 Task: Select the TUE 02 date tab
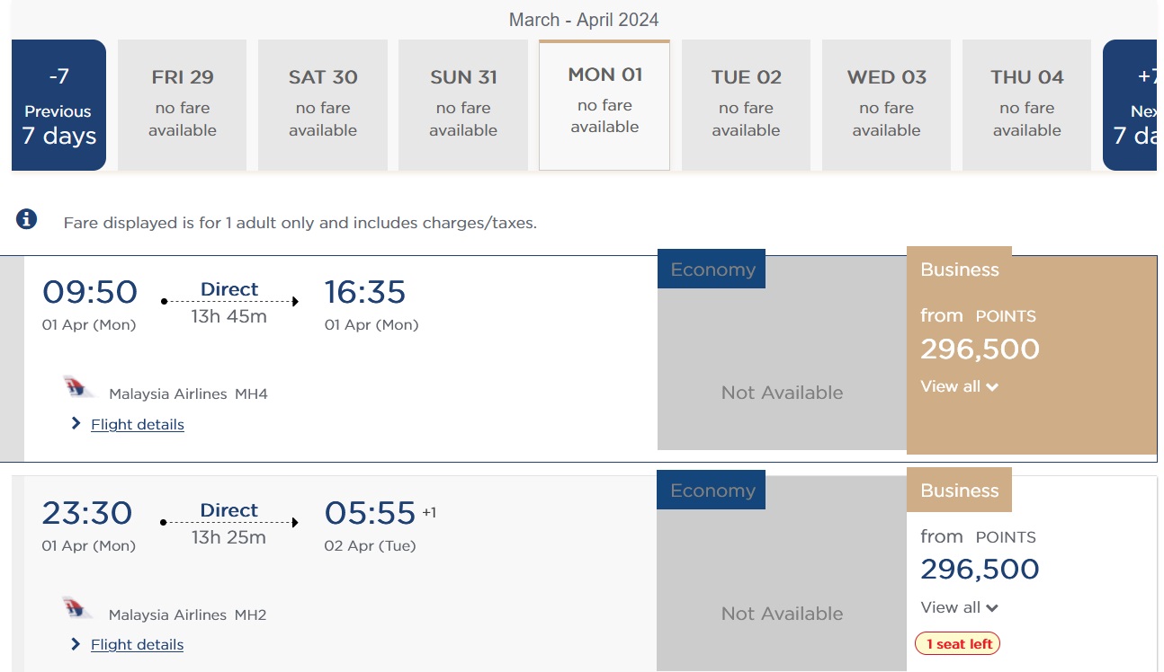(x=746, y=105)
